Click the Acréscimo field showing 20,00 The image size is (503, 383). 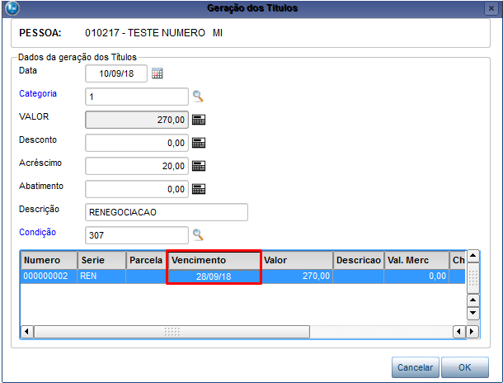[137, 166]
